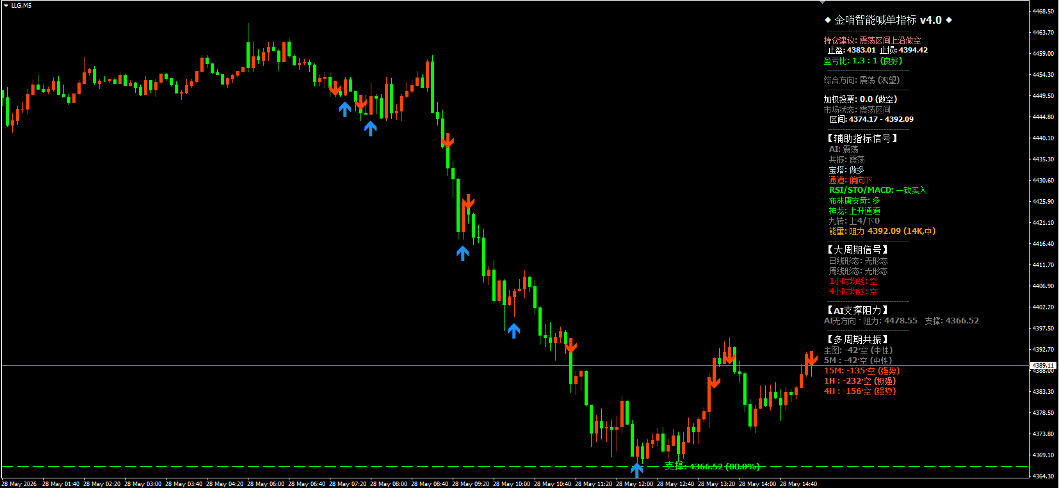Select the 盈亏比: 1.3 : 1 (良好) line
1059x488 pixels.
click(x=863, y=61)
